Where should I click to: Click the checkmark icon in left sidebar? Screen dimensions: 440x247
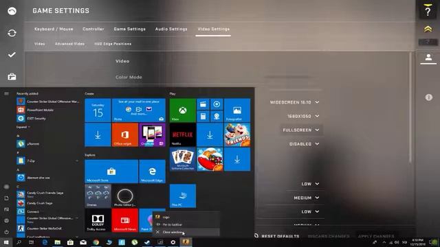(x=12, y=55)
